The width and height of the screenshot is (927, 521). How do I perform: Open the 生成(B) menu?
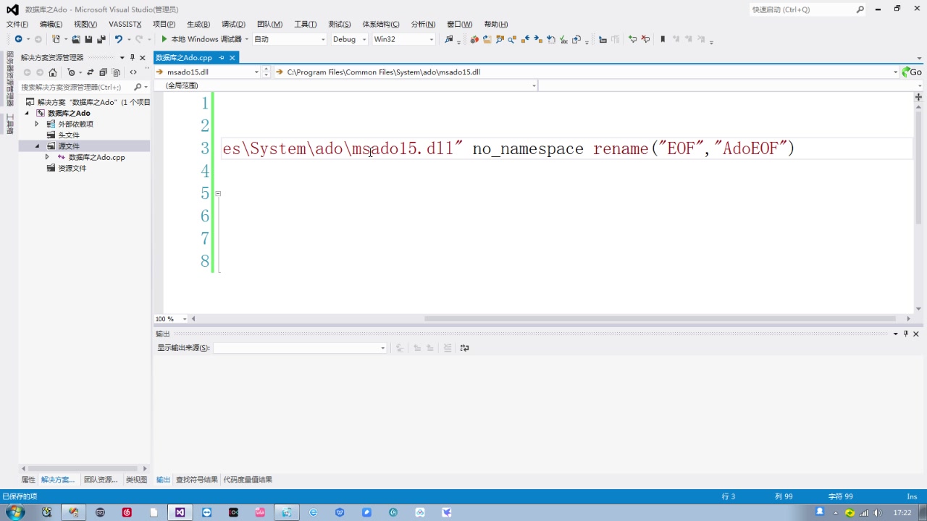(x=198, y=24)
